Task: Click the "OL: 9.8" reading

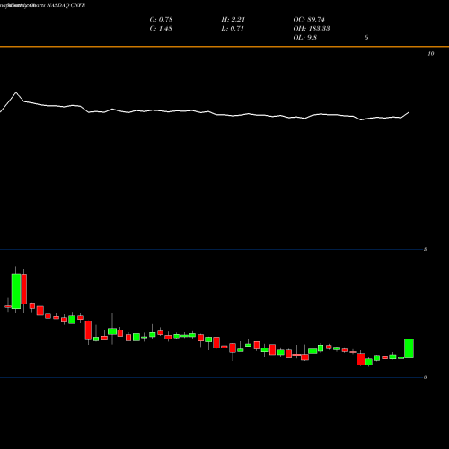Action: [x=305, y=38]
